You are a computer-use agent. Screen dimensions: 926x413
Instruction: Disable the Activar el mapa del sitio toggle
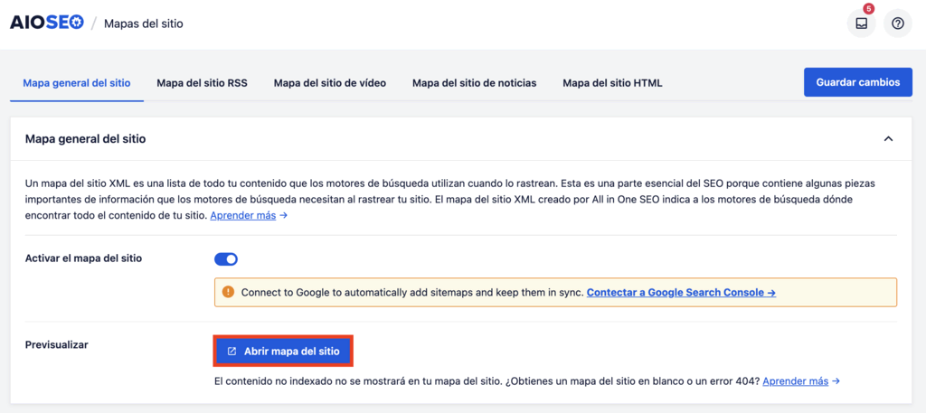[x=226, y=259]
